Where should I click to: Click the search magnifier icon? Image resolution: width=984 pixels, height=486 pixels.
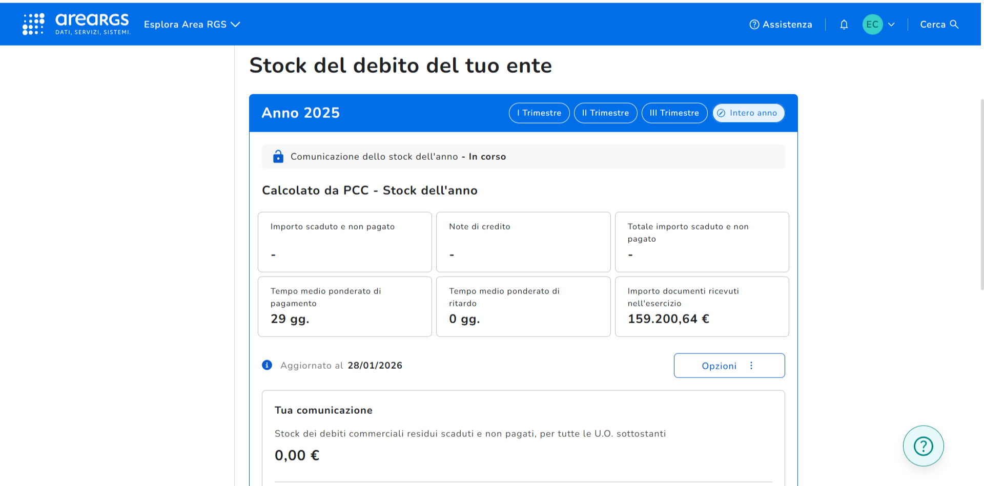coord(954,24)
